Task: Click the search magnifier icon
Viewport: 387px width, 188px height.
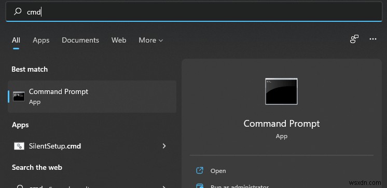Action: coord(18,11)
